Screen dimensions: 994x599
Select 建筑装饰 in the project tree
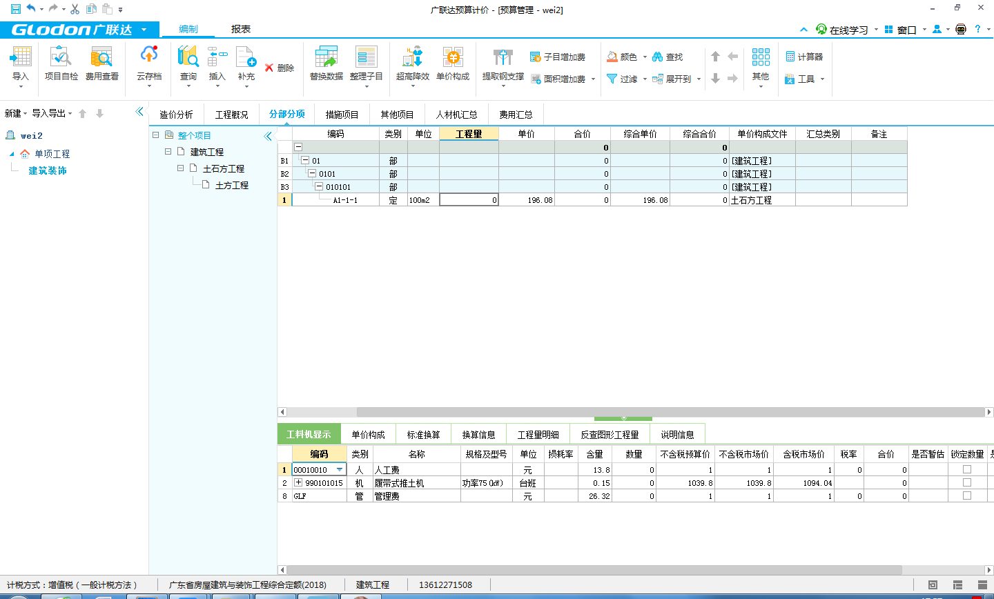(x=48, y=170)
